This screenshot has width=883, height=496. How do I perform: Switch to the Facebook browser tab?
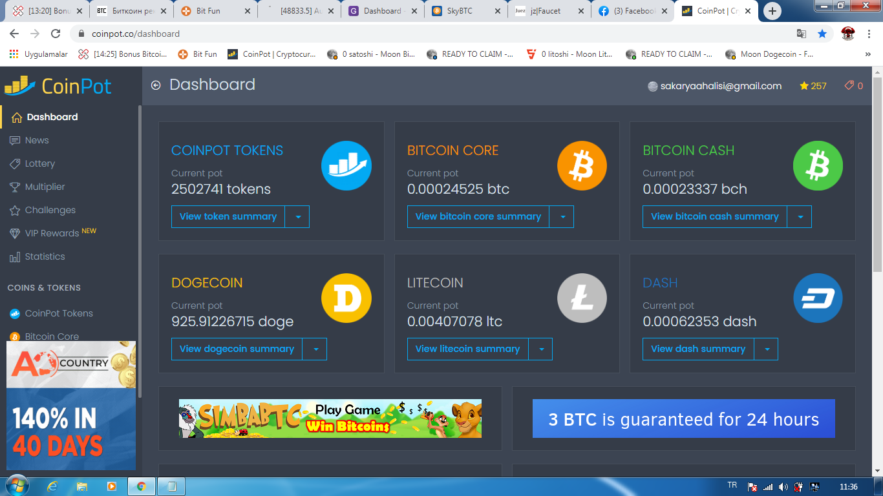coord(633,11)
